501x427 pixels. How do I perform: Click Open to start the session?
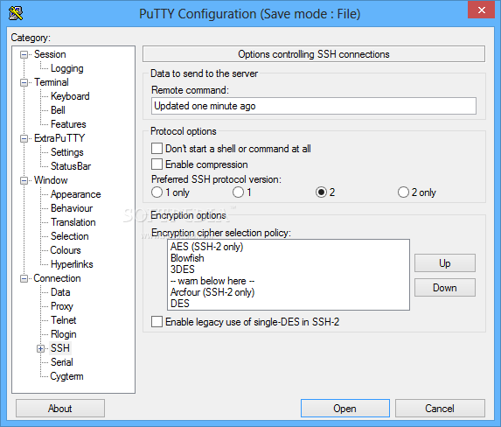click(x=345, y=409)
